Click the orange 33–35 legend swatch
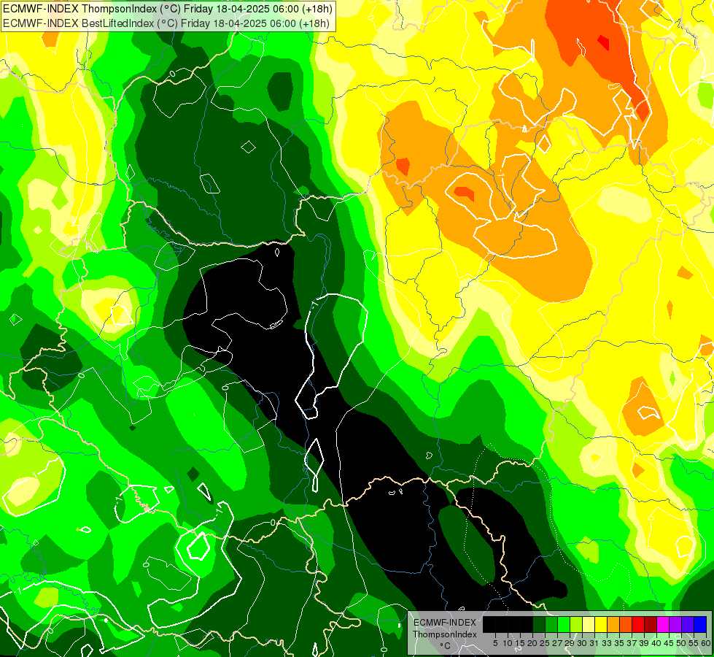714x657 pixels. tap(613, 624)
